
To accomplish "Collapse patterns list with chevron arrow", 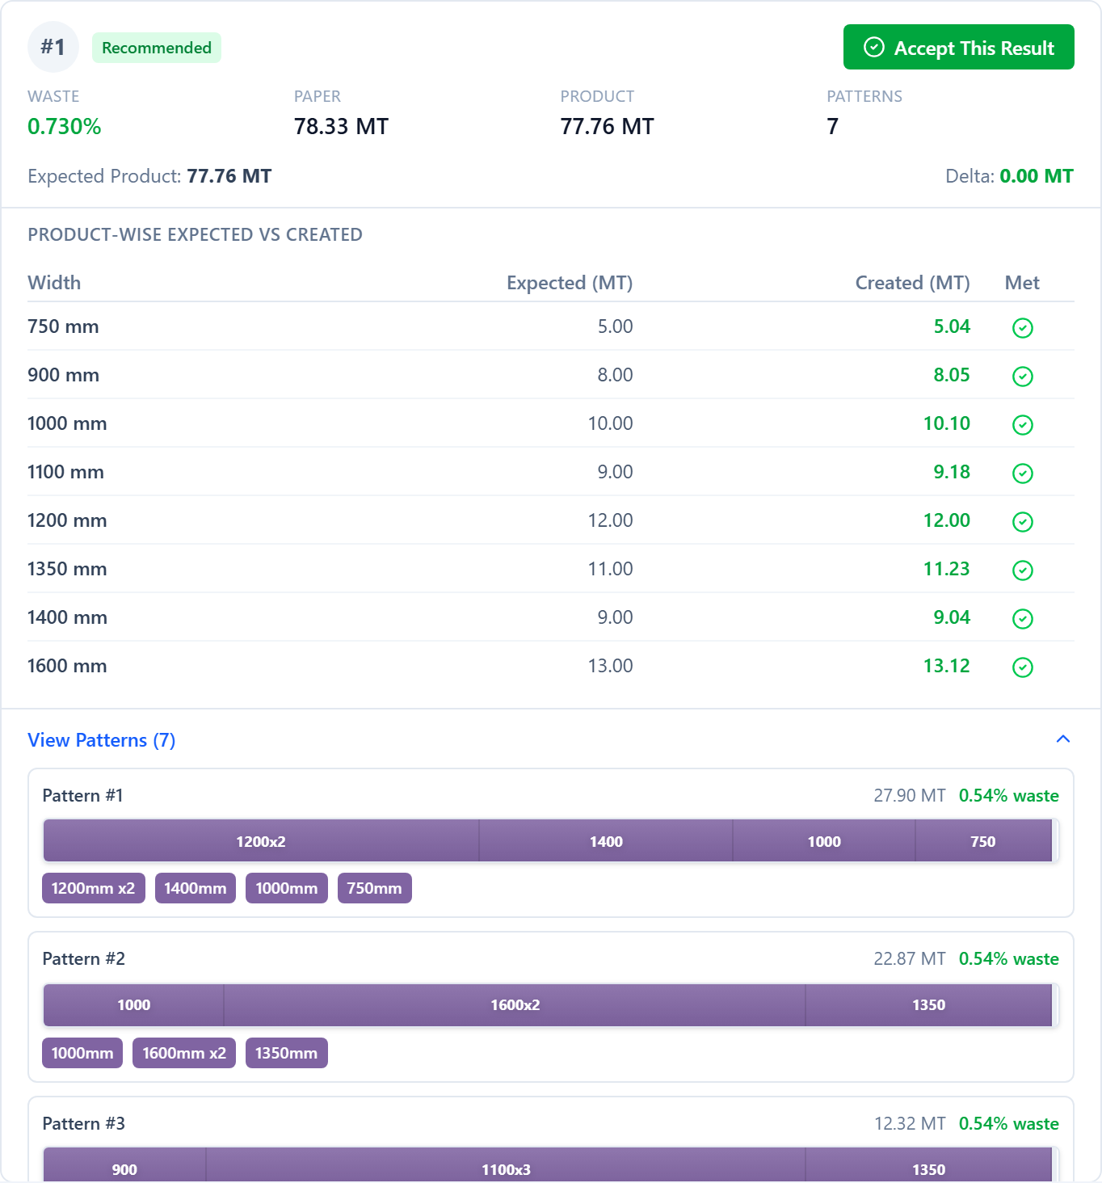I will (1063, 739).
